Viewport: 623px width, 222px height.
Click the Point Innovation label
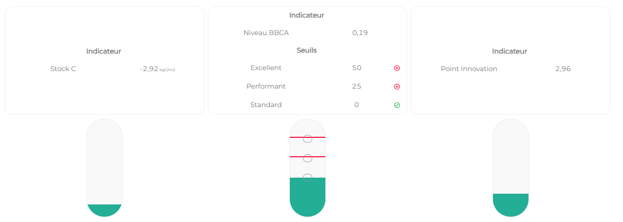tap(469, 69)
